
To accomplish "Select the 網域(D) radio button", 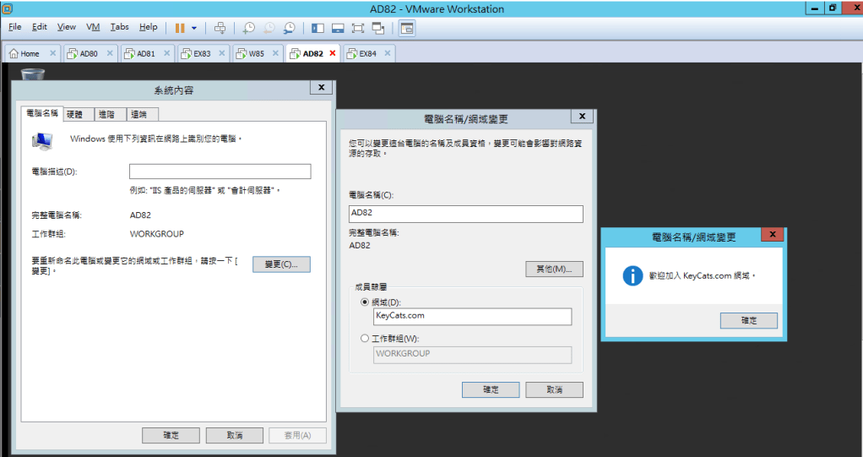I will click(x=365, y=302).
